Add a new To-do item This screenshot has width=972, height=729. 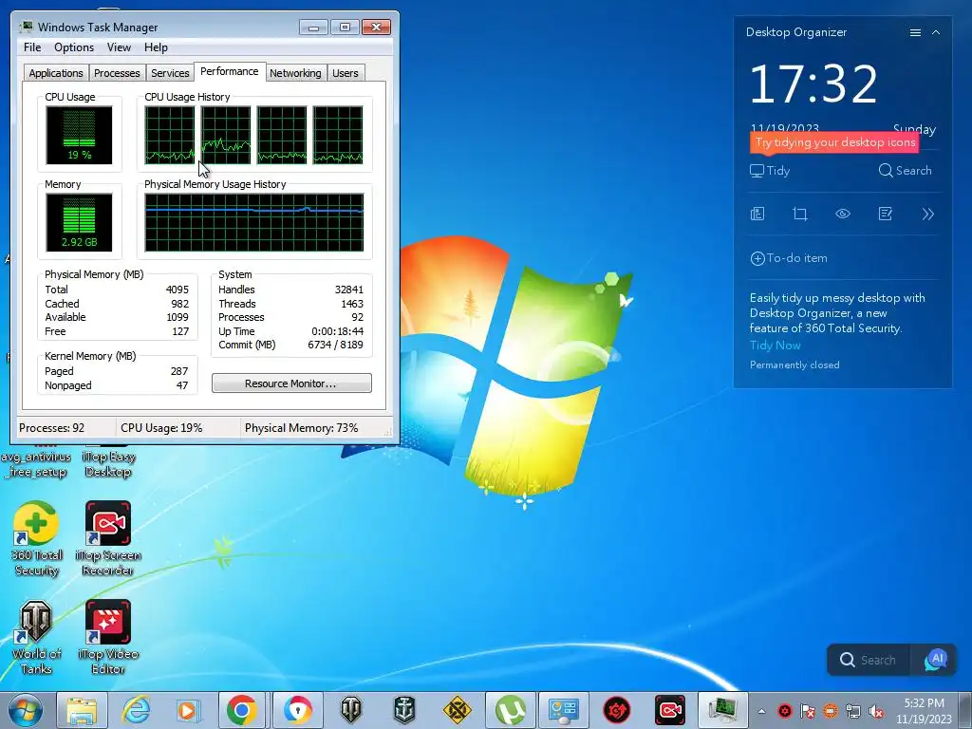coord(789,258)
